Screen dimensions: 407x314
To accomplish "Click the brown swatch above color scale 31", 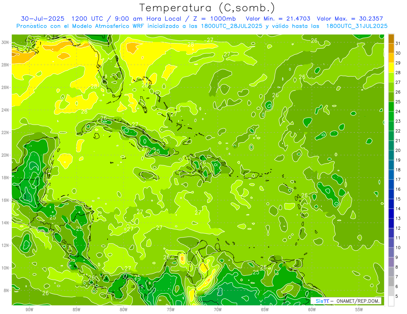I will [x=391, y=39].
